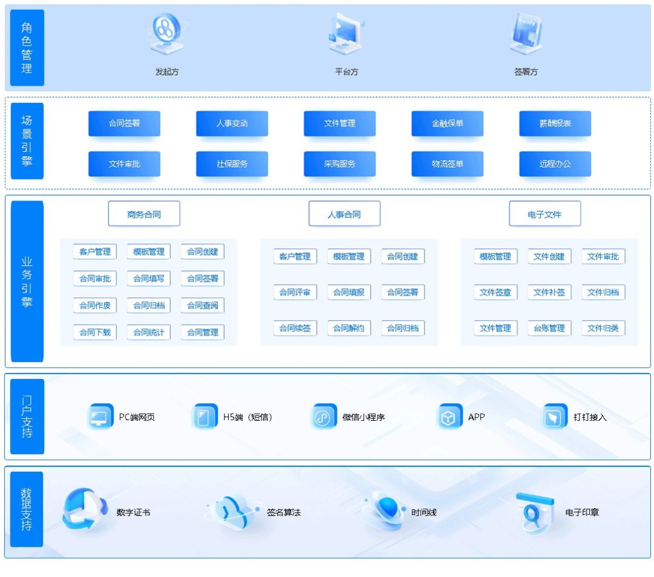The image size is (654, 577).
Task: Click the 平台方 platform icon
Action: [346, 33]
